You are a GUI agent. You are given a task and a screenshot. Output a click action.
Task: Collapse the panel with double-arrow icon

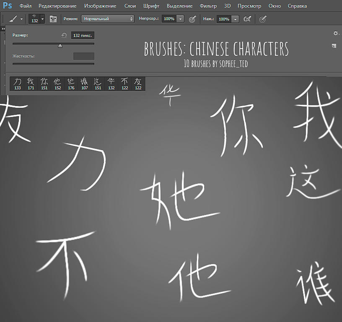pyautogui.click(x=3, y=29)
